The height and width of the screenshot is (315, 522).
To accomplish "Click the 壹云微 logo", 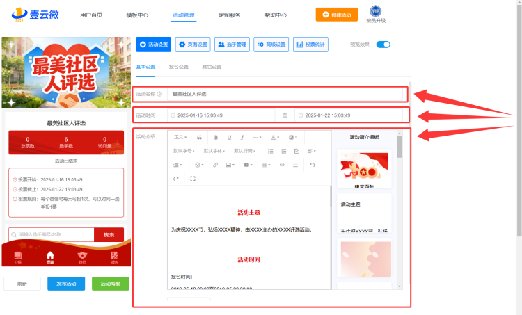I will 35,15.
